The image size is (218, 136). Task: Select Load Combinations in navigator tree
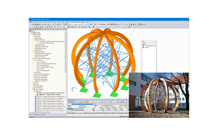coord(42,77)
